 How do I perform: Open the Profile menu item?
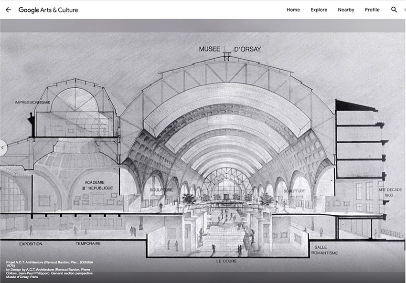[372, 10]
